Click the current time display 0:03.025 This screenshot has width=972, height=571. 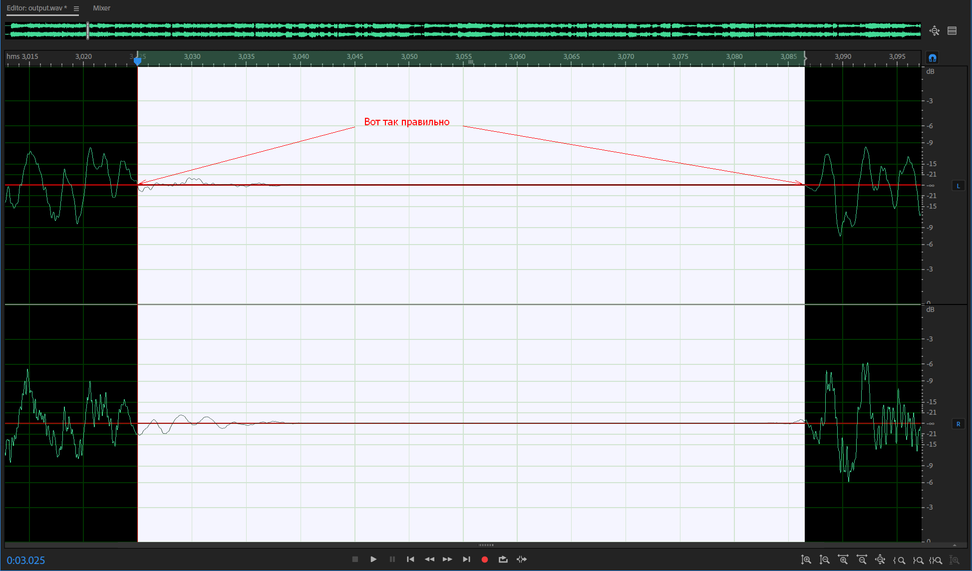(x=26, y=561)
